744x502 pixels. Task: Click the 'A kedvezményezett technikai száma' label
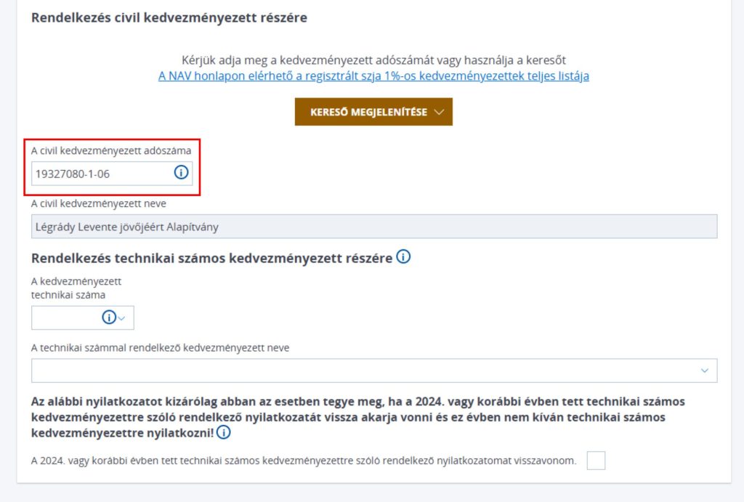coord(76,288)
